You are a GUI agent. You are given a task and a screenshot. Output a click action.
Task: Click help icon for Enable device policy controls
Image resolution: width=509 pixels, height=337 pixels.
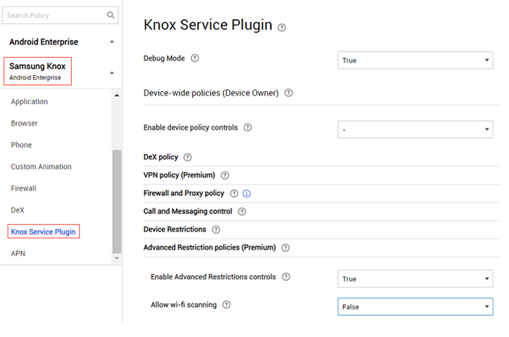(x=247, y=128)
